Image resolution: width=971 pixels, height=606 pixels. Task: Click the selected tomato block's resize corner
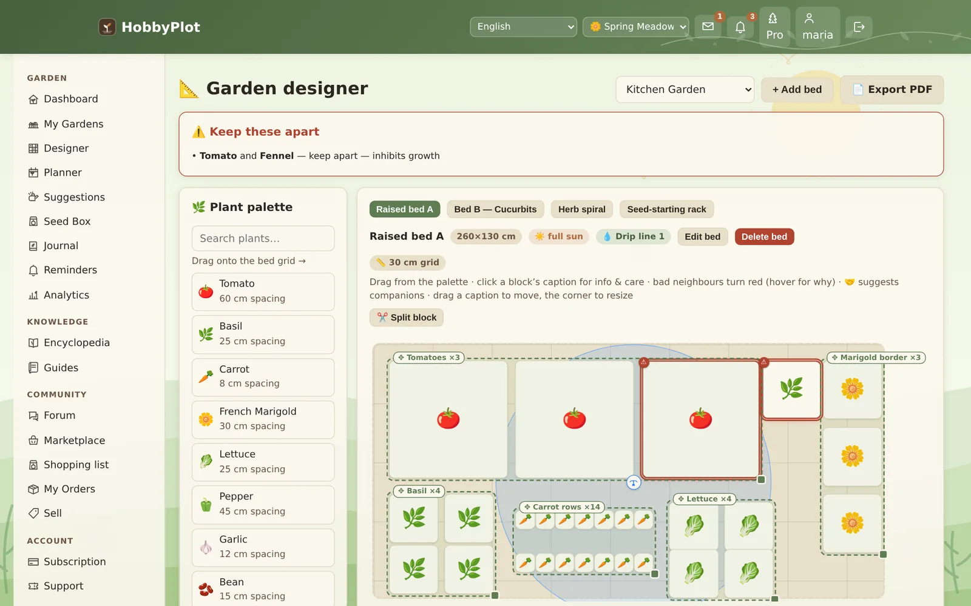[x=761, y=479]
